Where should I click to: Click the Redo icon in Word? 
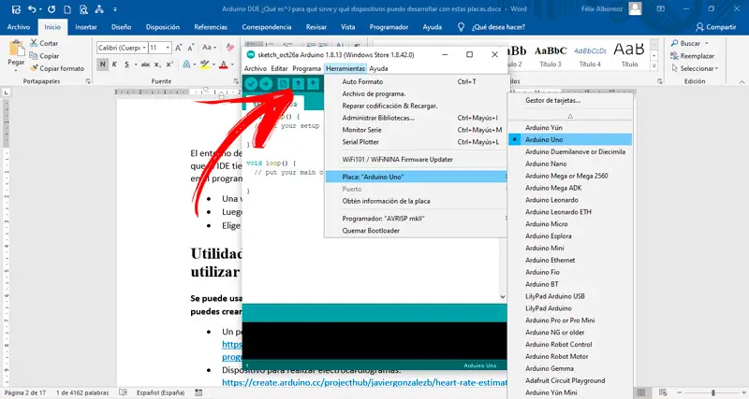[x=51, y=9]
